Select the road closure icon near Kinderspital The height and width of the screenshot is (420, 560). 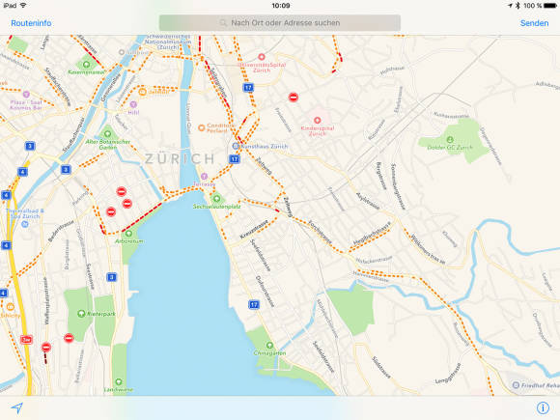point(294,97)
